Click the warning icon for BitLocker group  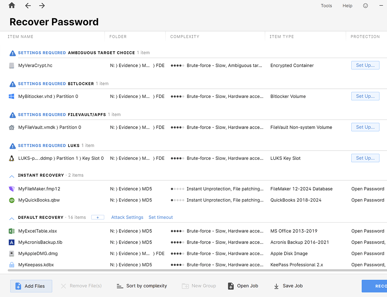pos(13,84)
